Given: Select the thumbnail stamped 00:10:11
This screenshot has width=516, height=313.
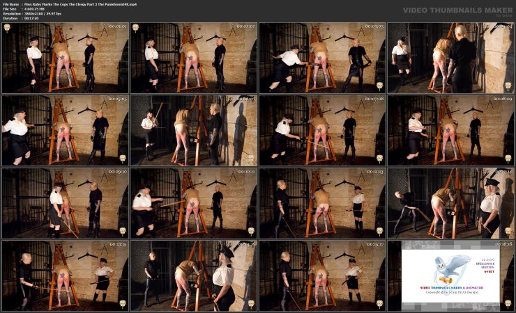Looking at the screenshot, I should [x=193, y=202].
